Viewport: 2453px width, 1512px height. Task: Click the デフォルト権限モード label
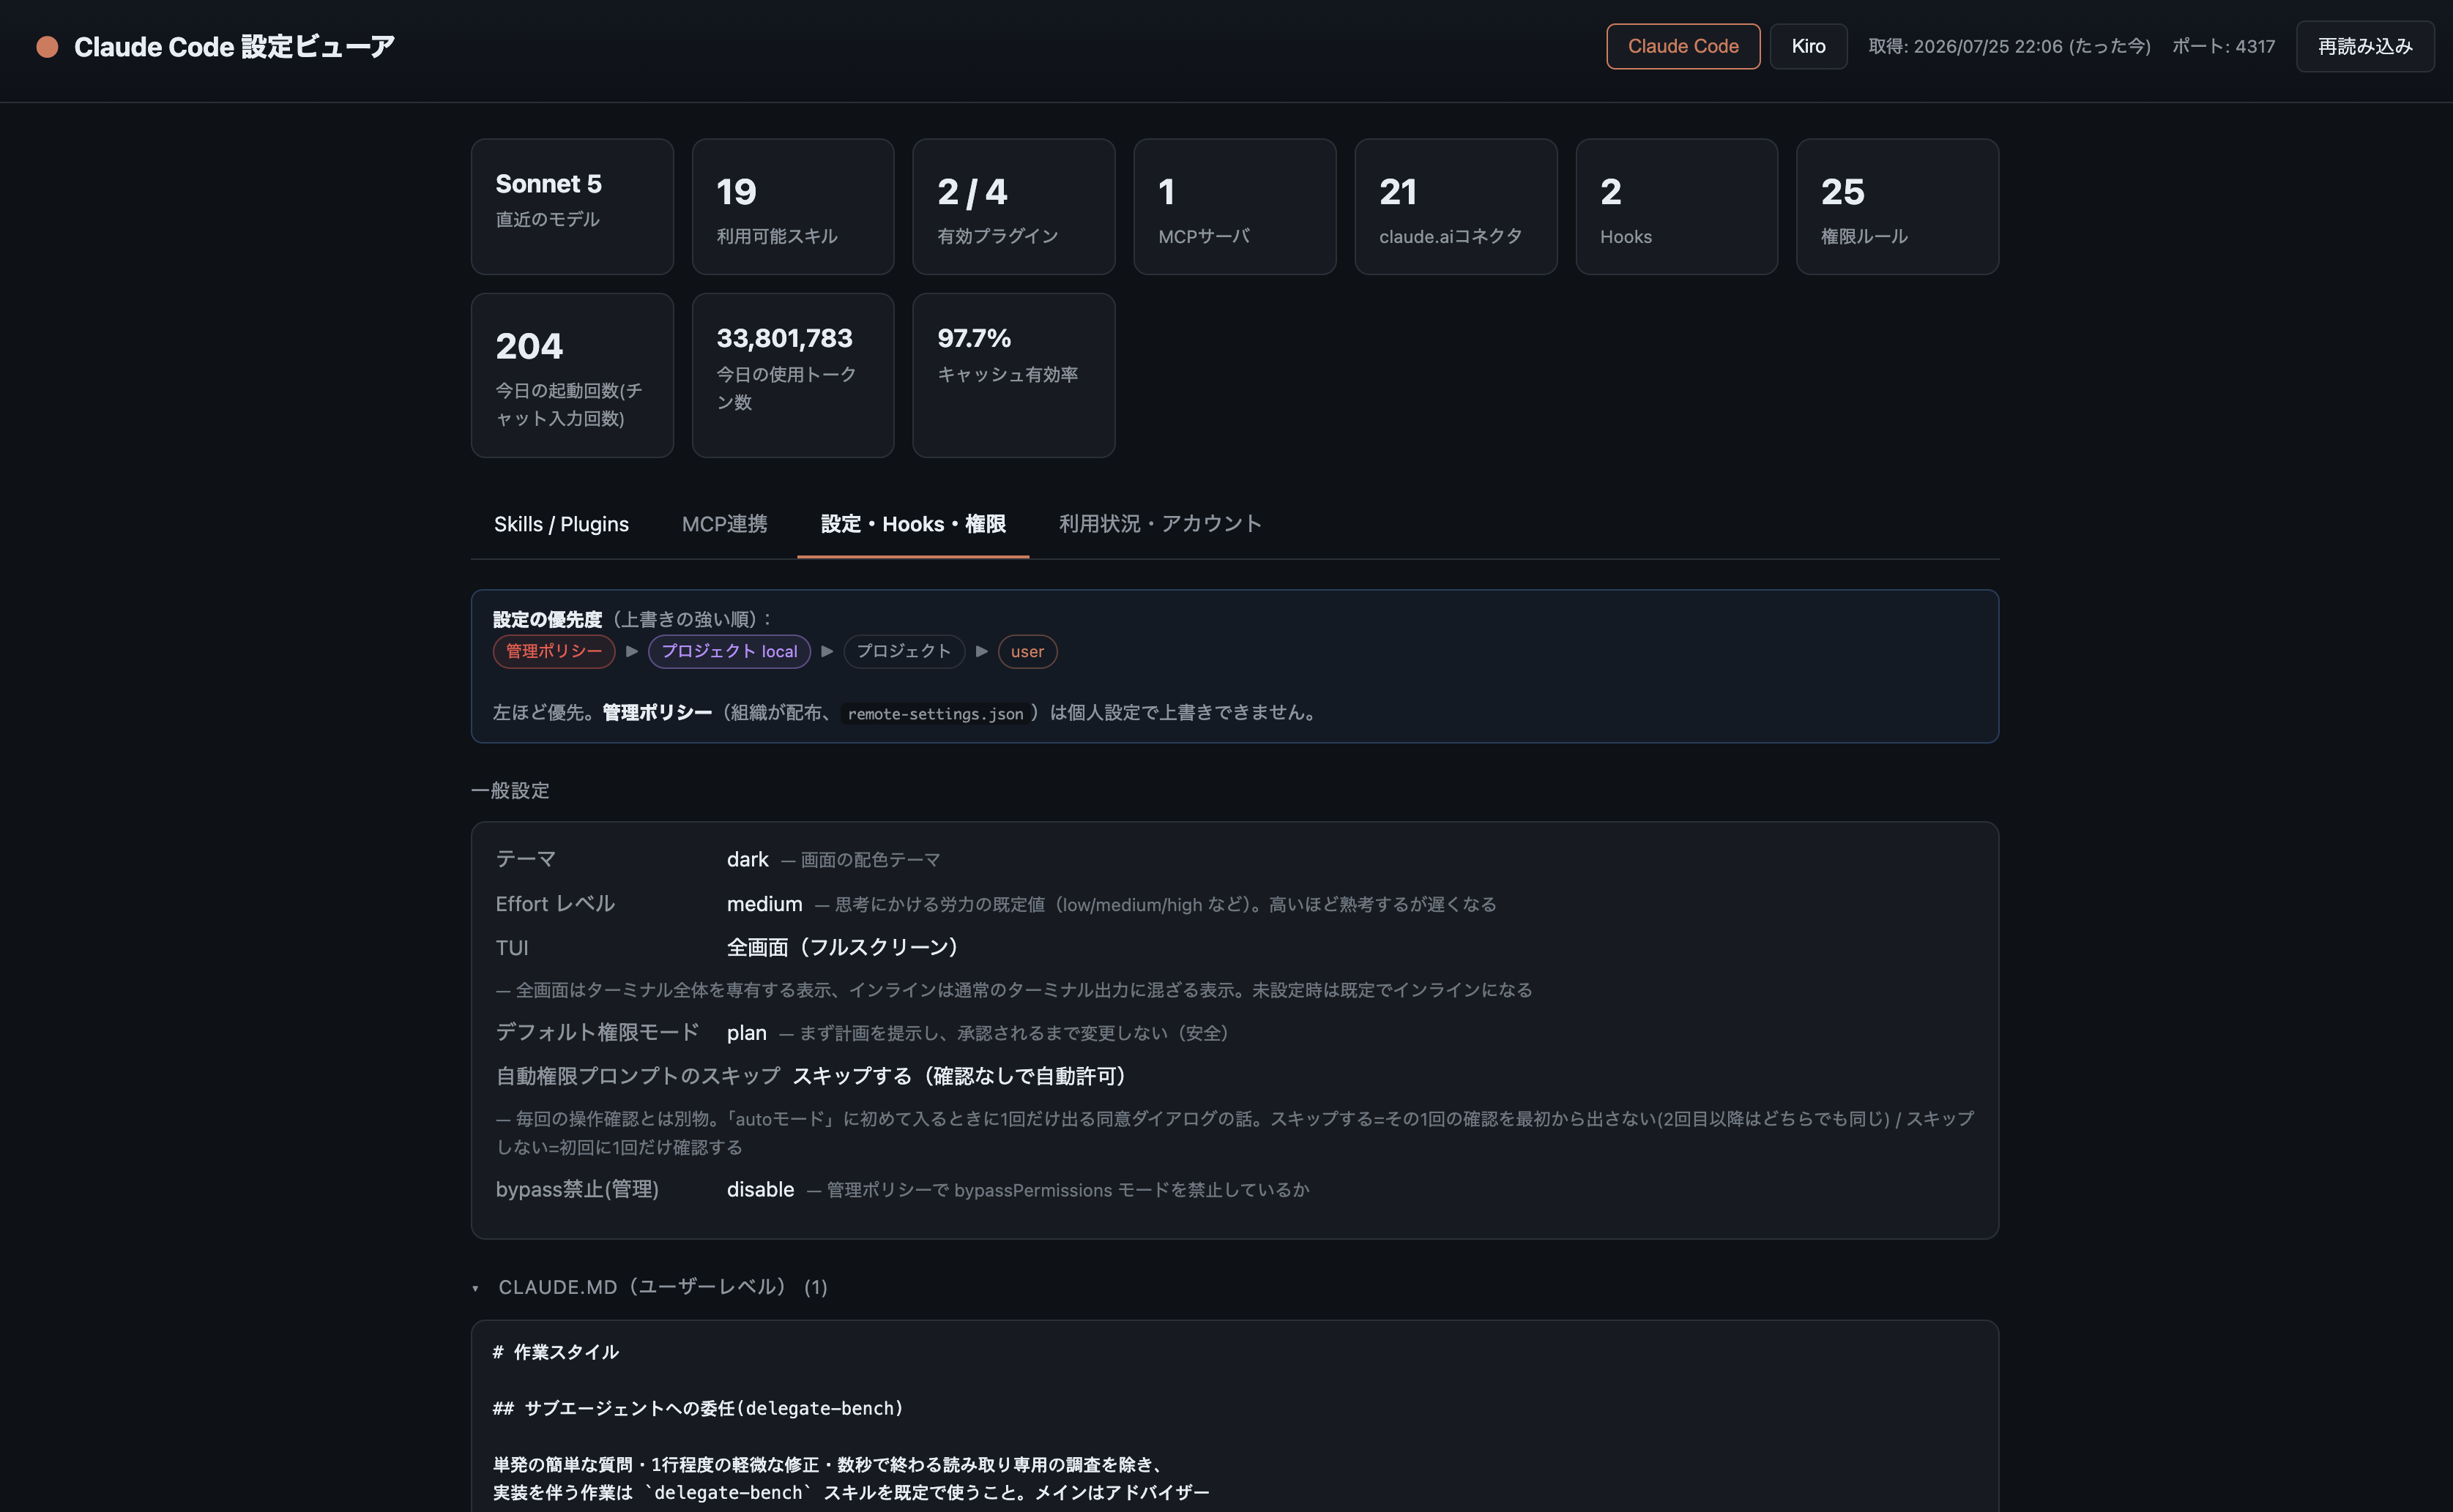[598, 1032]
